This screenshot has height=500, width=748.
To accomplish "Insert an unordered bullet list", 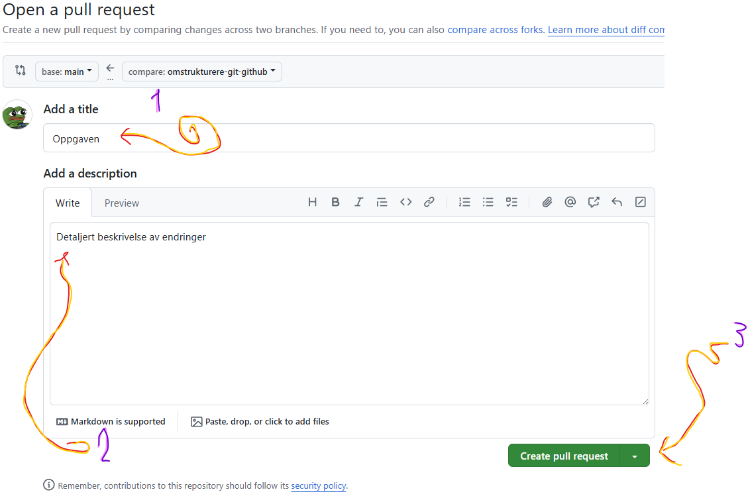I will (488, 203).
